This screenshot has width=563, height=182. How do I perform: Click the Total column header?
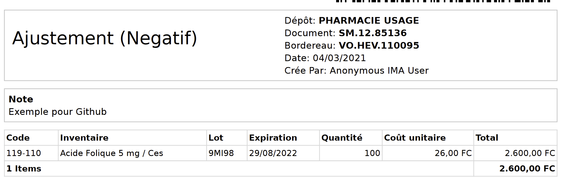(x=487, y=138)
